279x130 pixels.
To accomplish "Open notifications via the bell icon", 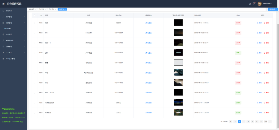I will point(254,4).
